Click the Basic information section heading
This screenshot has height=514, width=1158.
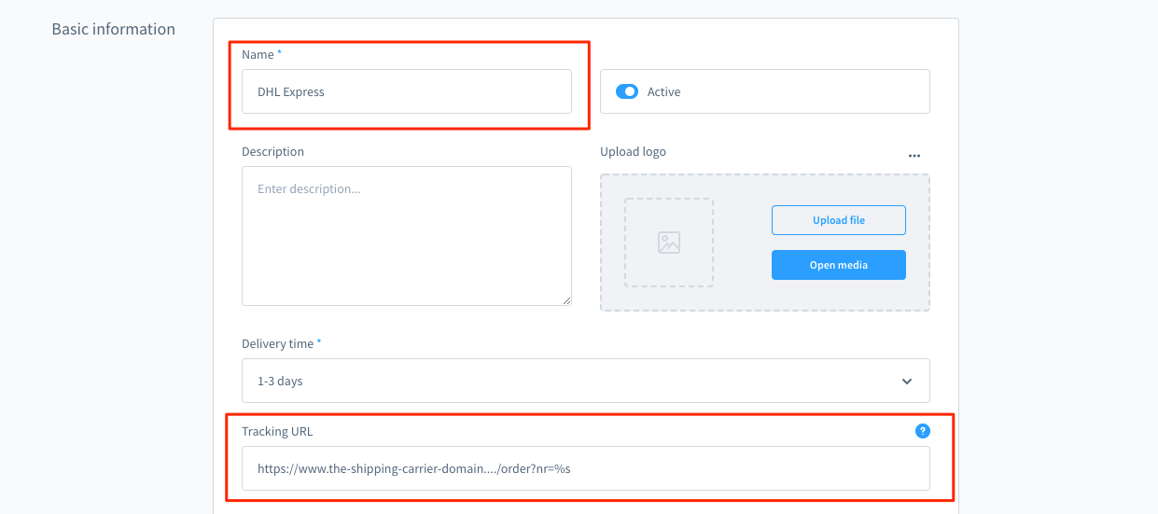pos(114,29)
